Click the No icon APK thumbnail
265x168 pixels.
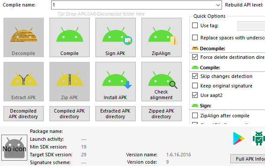(14, 148)
